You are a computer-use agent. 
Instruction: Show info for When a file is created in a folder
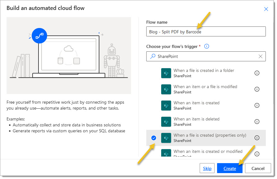click(257, 73)
